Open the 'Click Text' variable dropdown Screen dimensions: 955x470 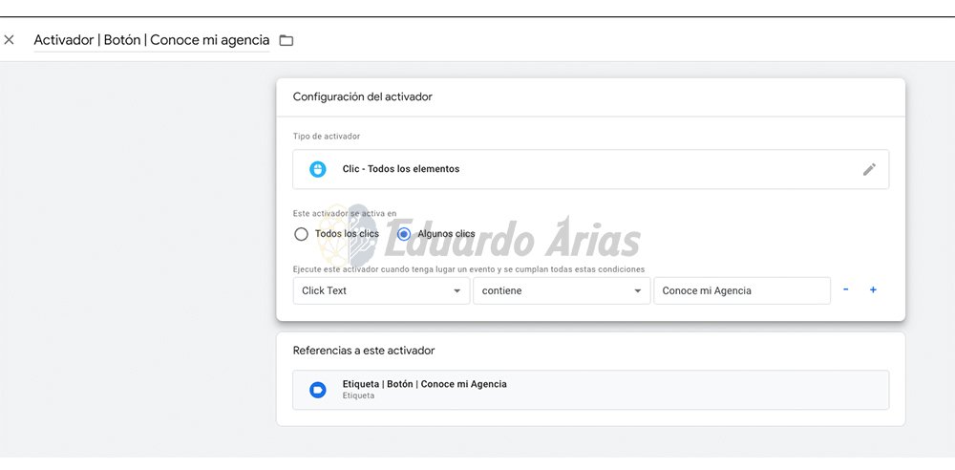tap(380, 290)
